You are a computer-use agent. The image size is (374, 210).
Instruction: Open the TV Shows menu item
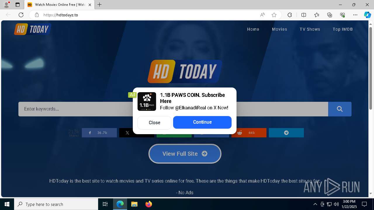point(310,29)
